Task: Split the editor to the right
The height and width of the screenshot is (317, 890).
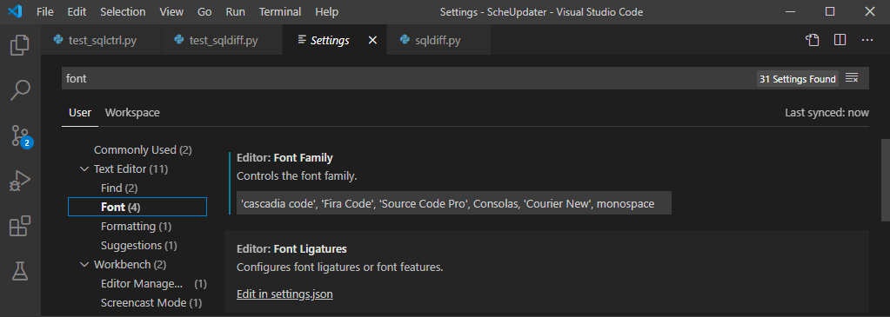Action: (x=840, y=40)
